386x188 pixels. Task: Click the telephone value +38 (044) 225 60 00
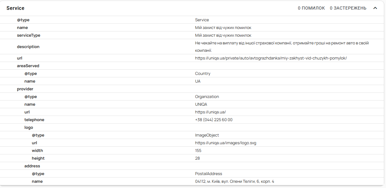coord(214,120)
